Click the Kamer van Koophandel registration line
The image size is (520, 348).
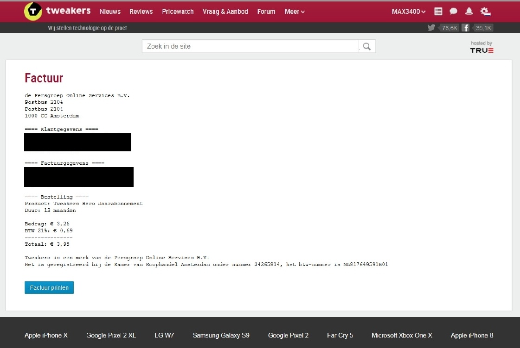206,264
